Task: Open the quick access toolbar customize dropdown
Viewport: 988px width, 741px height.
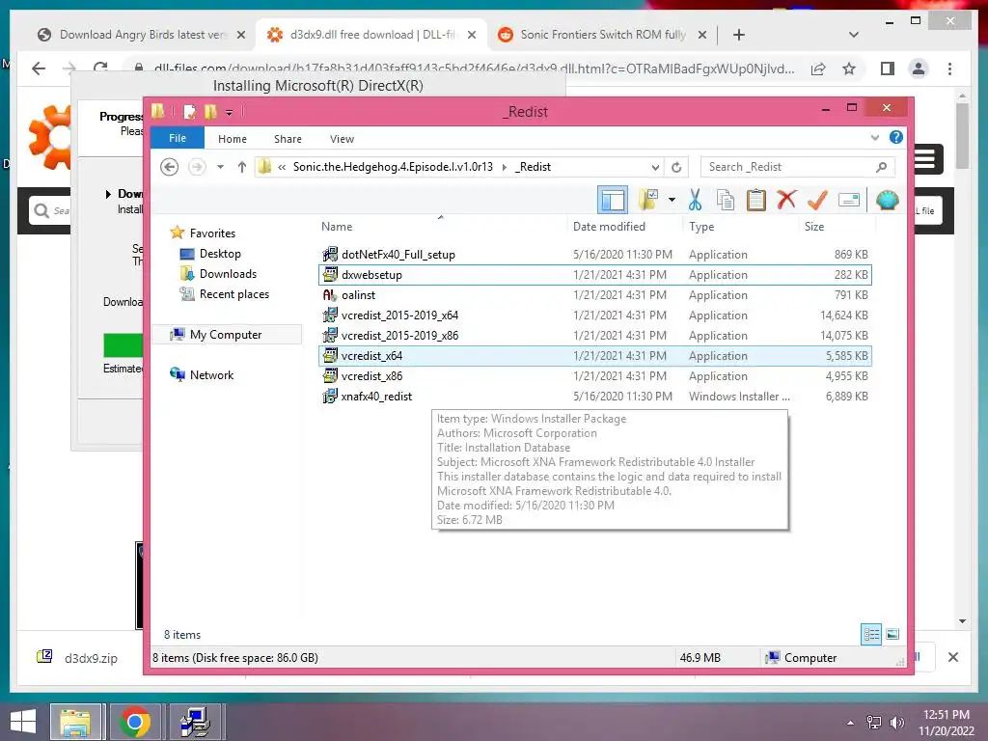Action: tap(229, 113)
